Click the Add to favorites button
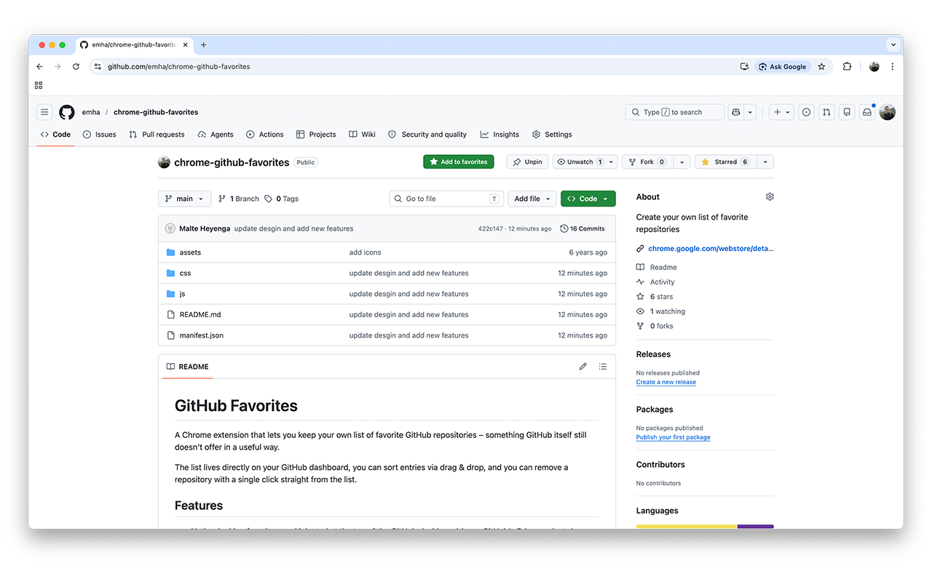The image size is (932, 582). pyautogui.click(x=459, y=162)
